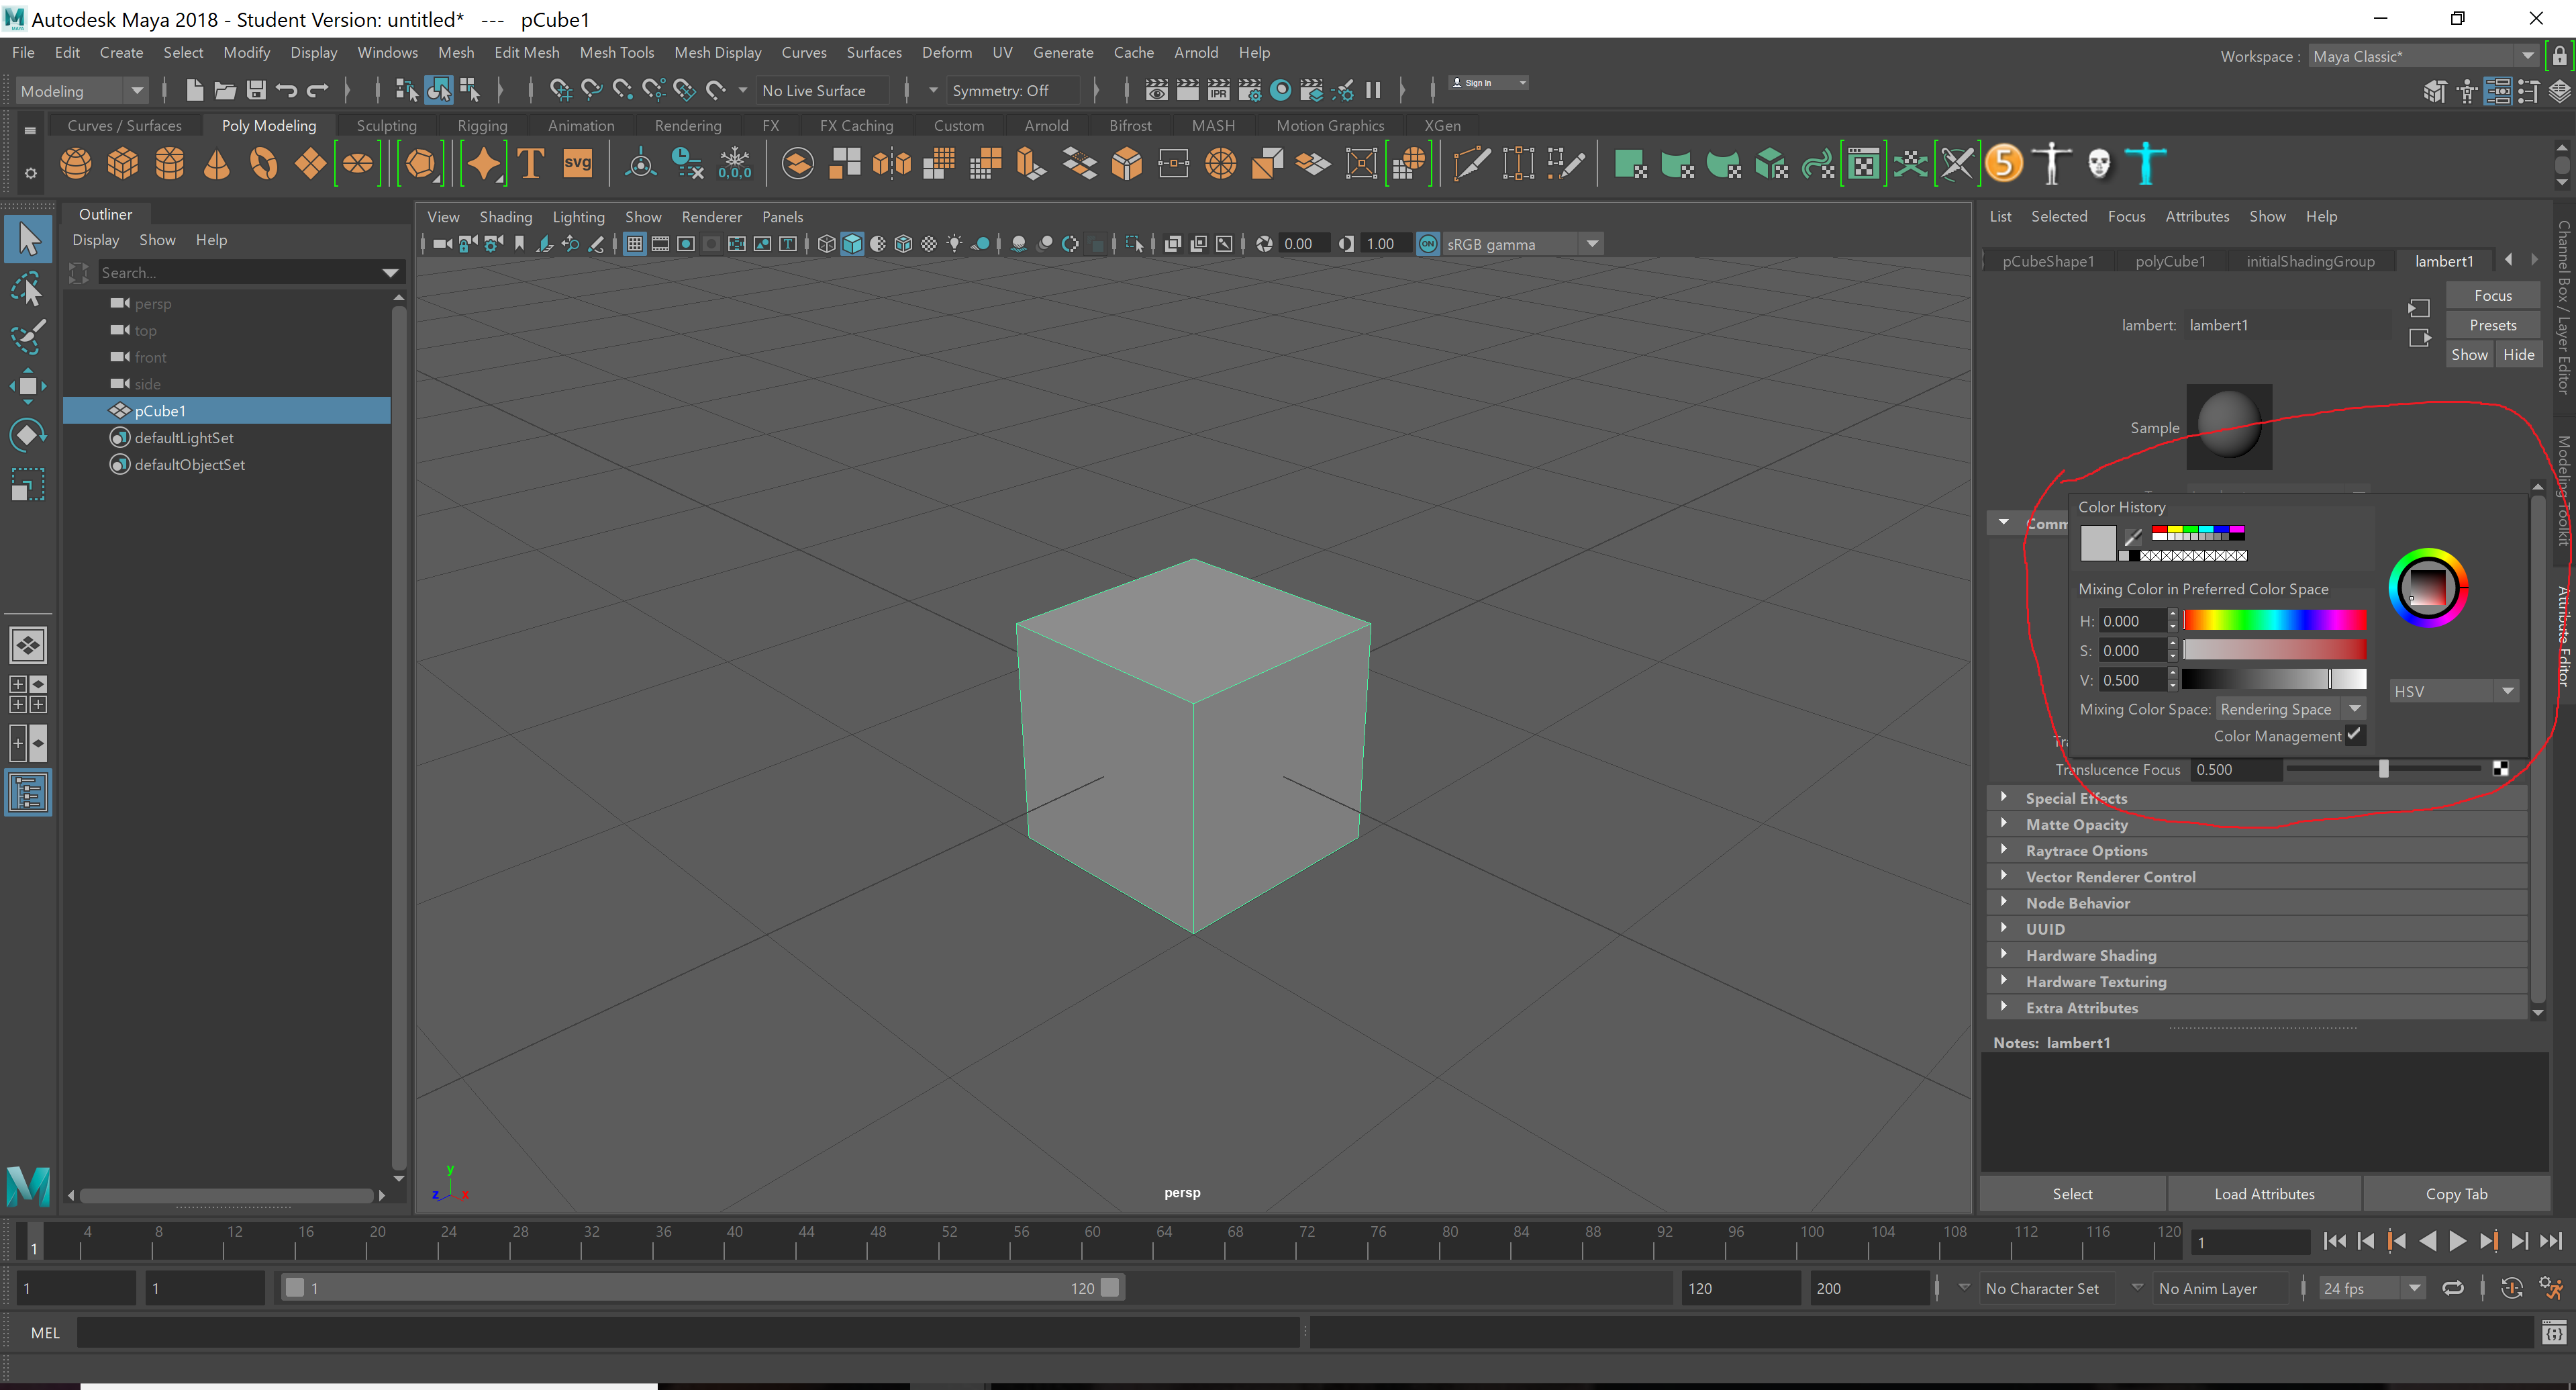Change HSV mode using the color space dropdown

pyautogui.click(x=2454, y=690)
